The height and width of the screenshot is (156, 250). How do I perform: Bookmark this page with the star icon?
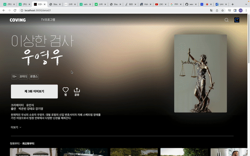pyautogui.click(x=222, y=10)
